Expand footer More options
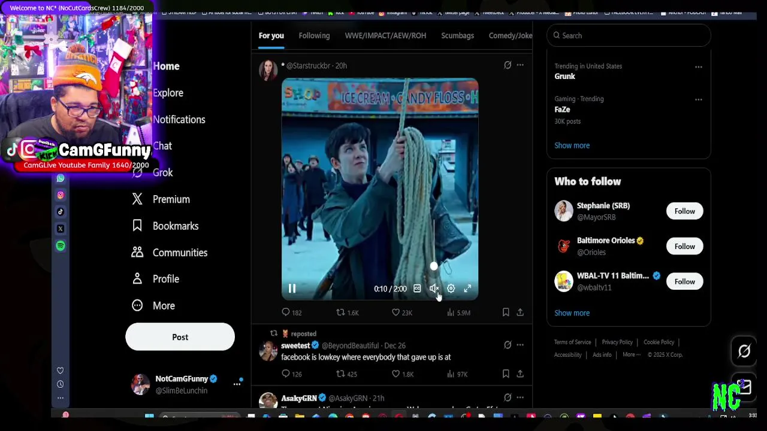The width and height of the screenshot is (767, 431). point(631,354)
